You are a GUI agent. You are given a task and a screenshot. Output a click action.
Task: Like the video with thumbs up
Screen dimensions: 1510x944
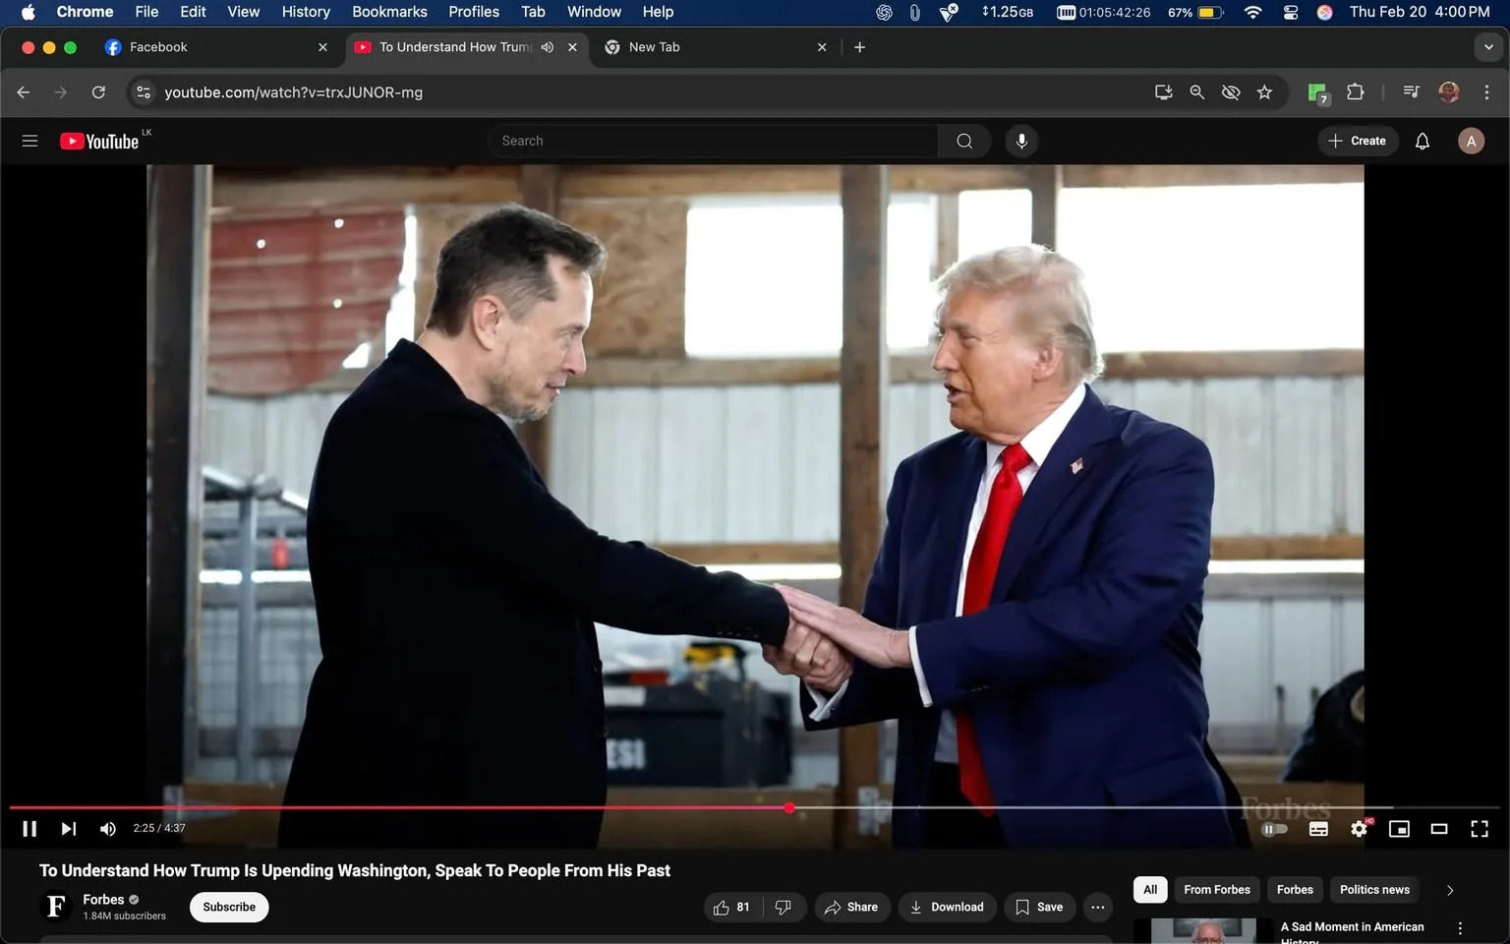[x=731, y=907]
